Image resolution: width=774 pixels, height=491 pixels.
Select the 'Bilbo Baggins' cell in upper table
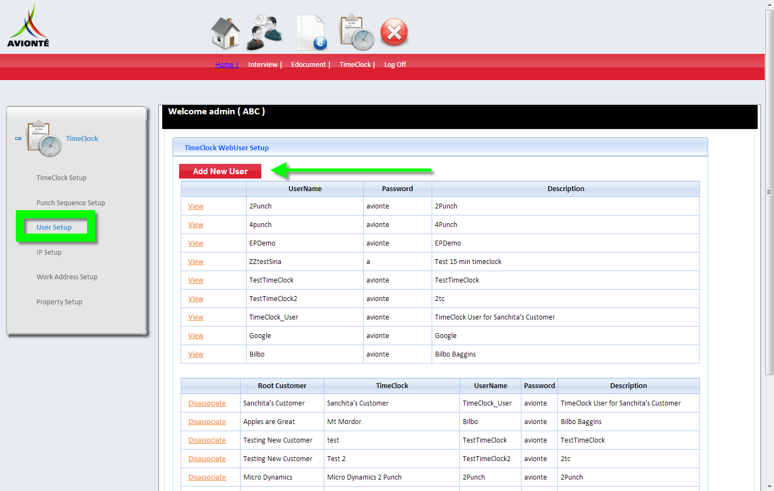click(x=566, y=354)
